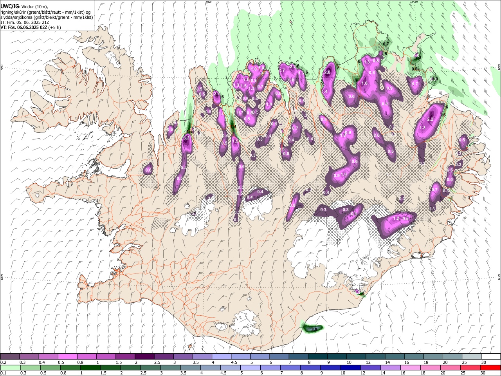Pick the light periwinkle 4 snow scale swatch

pyautogui.click(x=222, y=356)
